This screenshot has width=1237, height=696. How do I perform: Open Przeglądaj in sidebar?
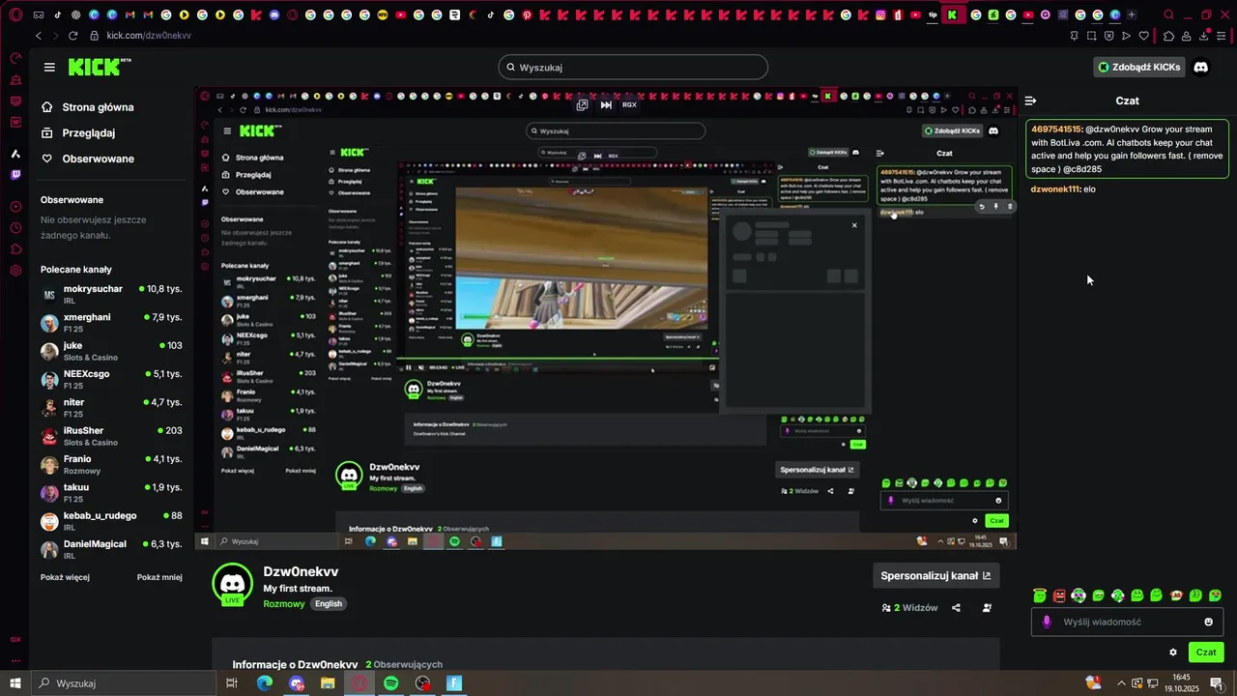[88, 132]
